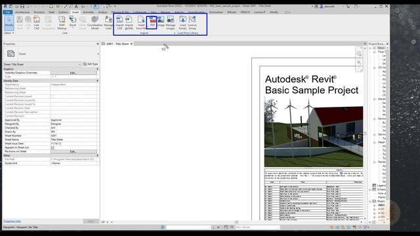Collapse the Other properties group
The width and height of the screenshot is (420, 236).
pos(98,155)
